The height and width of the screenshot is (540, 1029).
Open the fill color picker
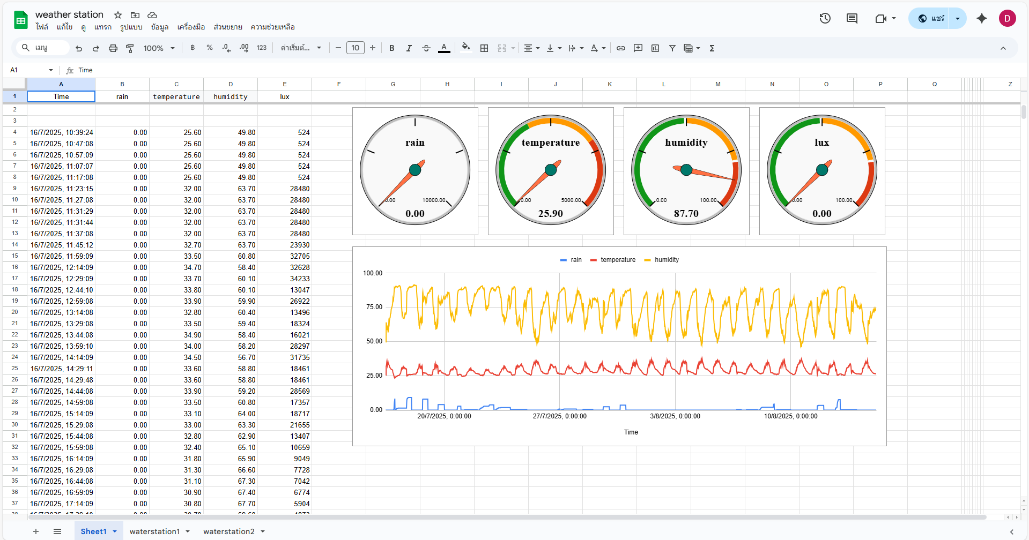[x=465, y=48]
